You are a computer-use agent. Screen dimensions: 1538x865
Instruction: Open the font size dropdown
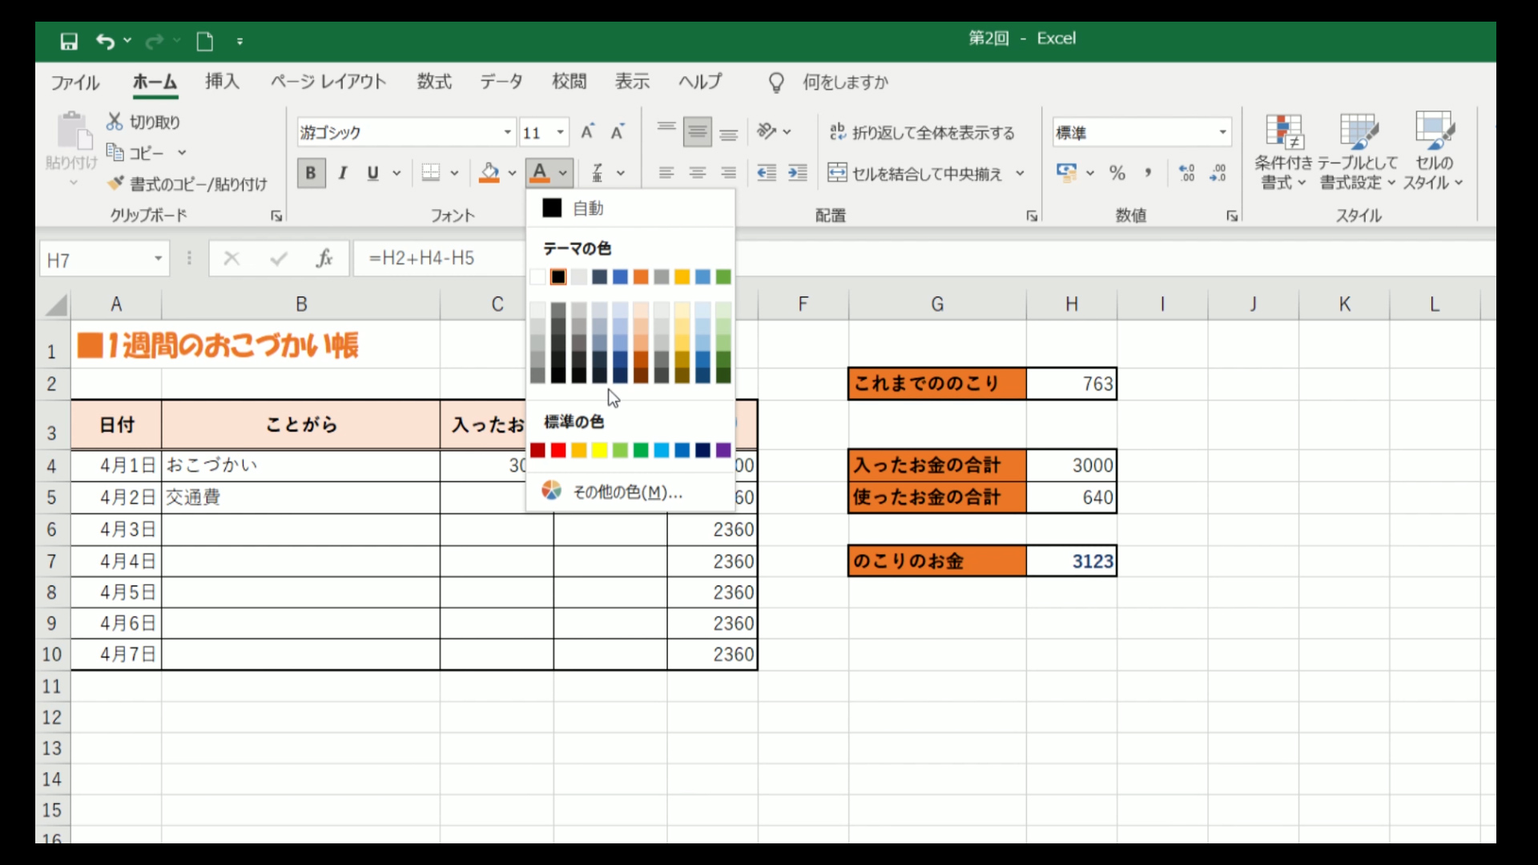(560, 132)
